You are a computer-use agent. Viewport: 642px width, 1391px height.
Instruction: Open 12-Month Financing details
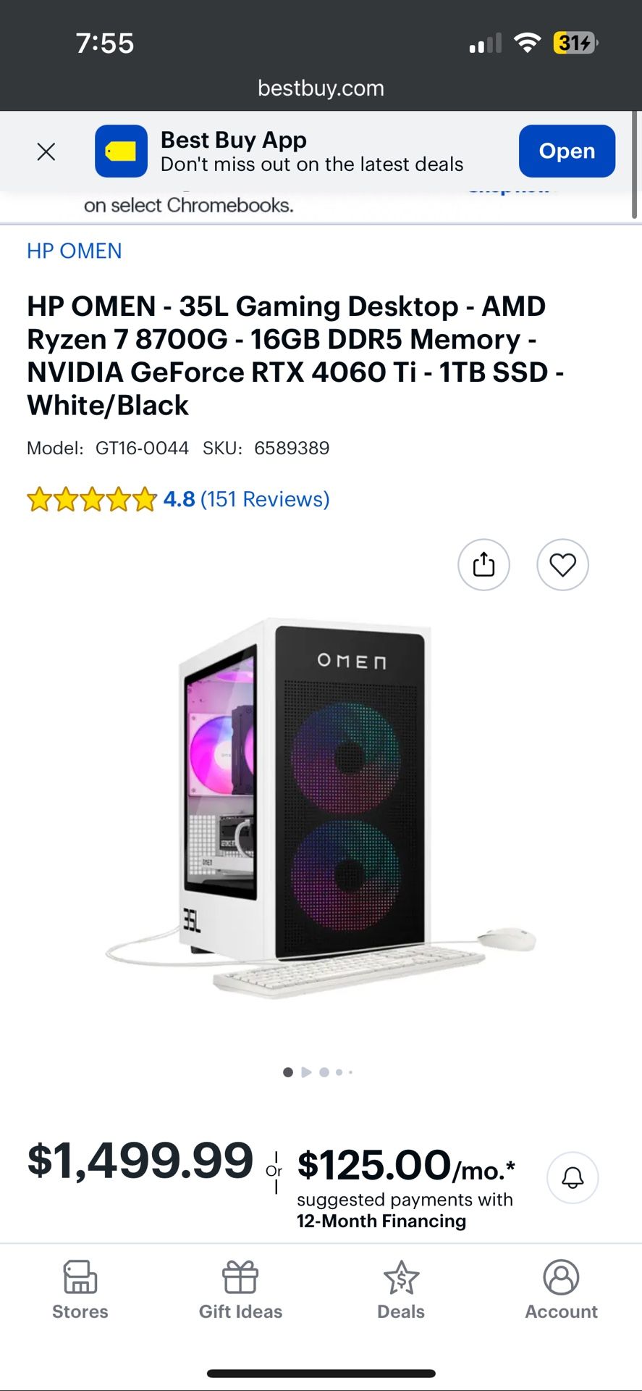pyautogui.click(x=381, y=1221)
